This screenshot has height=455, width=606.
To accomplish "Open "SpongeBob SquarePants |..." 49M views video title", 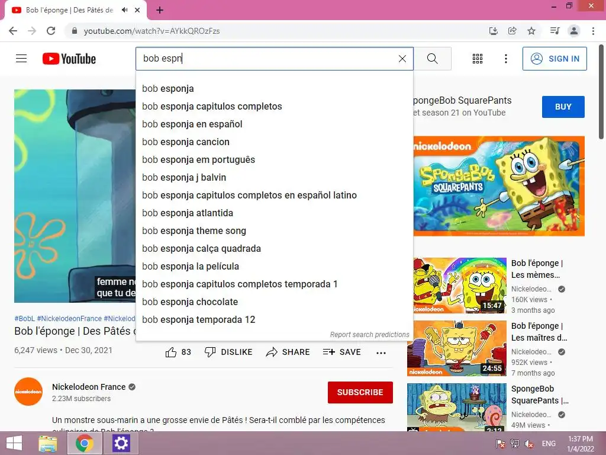I will pos(540,395).
